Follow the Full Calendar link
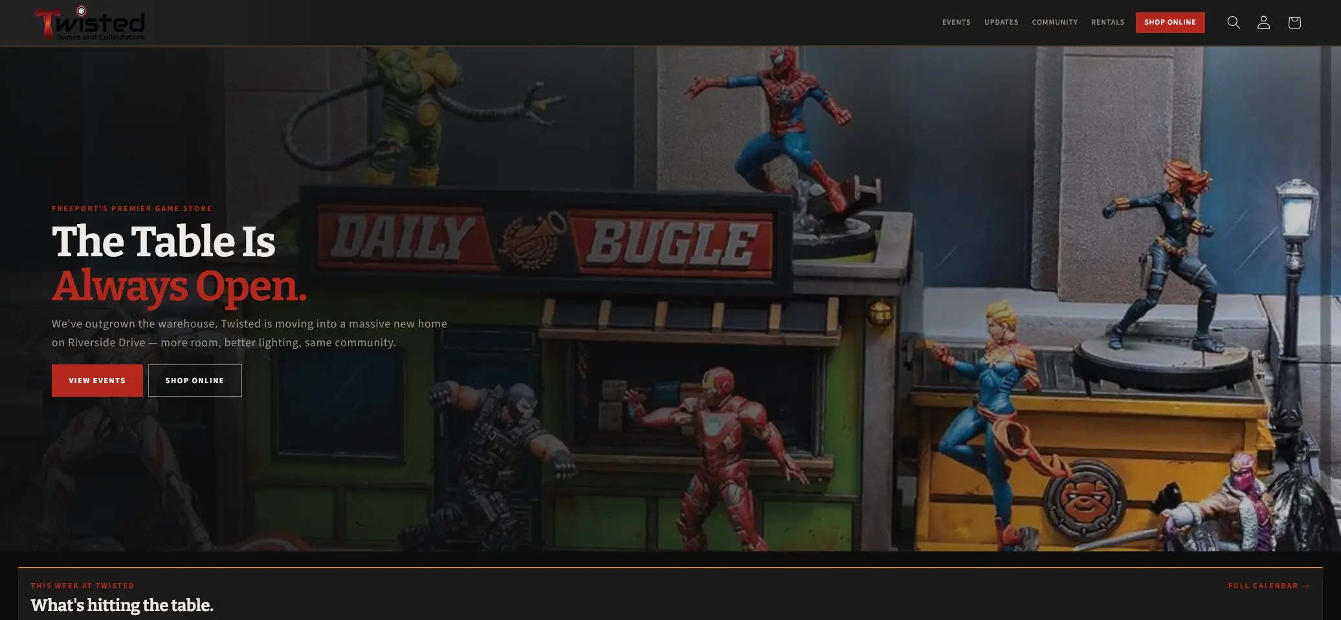This screenshot has width=1341, height=620. [x=1269, y=586]
